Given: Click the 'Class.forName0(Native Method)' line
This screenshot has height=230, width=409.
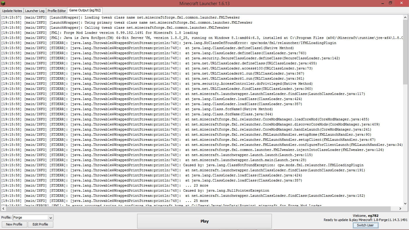Looking at the screenshot, I should point(137,109).
